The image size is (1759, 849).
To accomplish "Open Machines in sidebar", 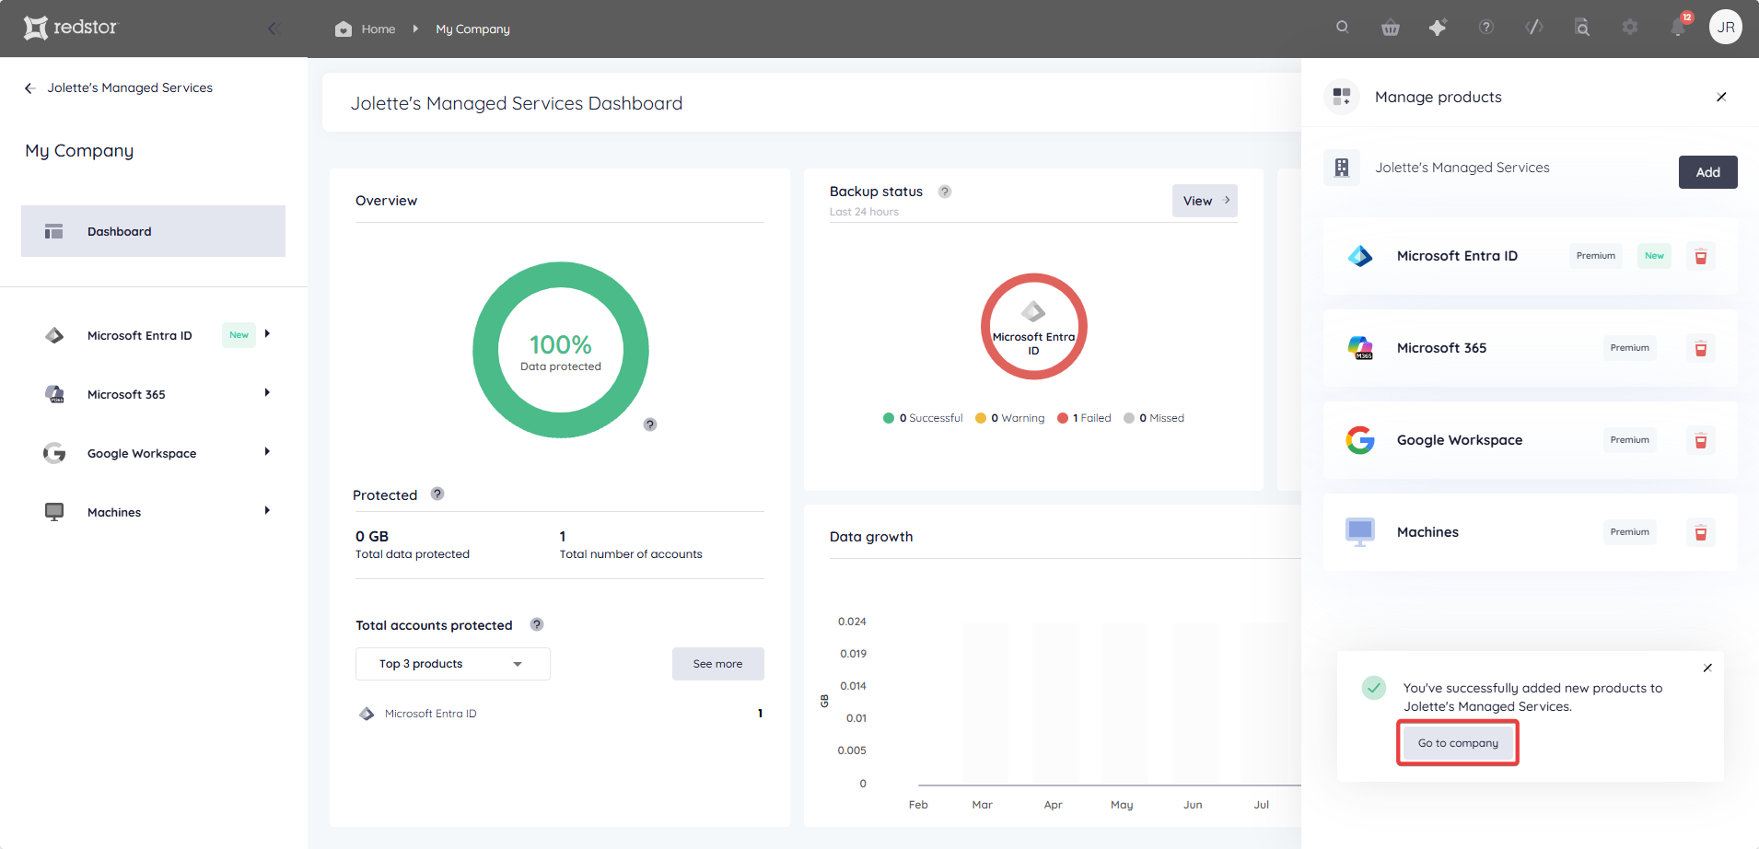I will click(114, 512).
